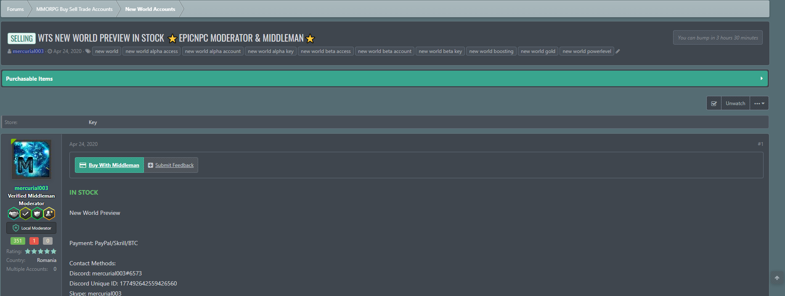Click the mark-read checkbox icon beside Unwatch
This screenshot has height=296, width=785.
tap(714, 103)
